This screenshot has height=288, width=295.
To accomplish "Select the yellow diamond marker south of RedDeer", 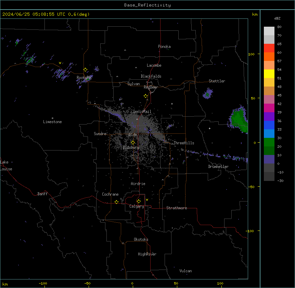I will [x=146, y=96].
